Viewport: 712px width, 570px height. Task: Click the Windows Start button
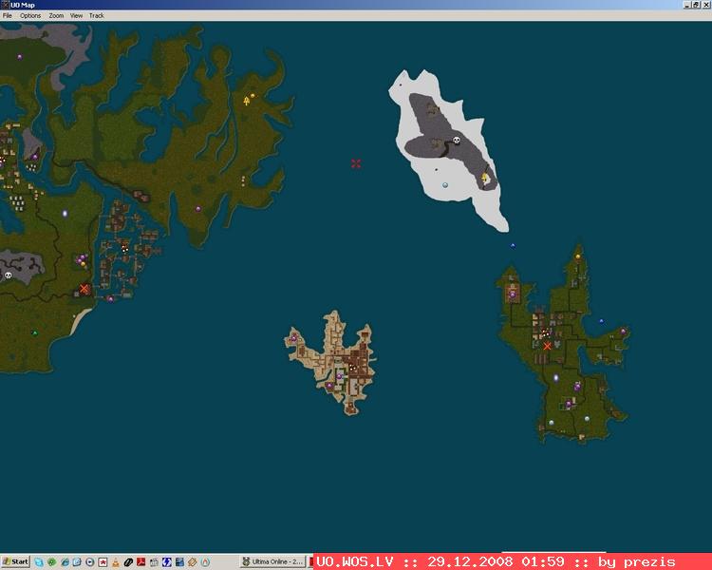point(15,561)
